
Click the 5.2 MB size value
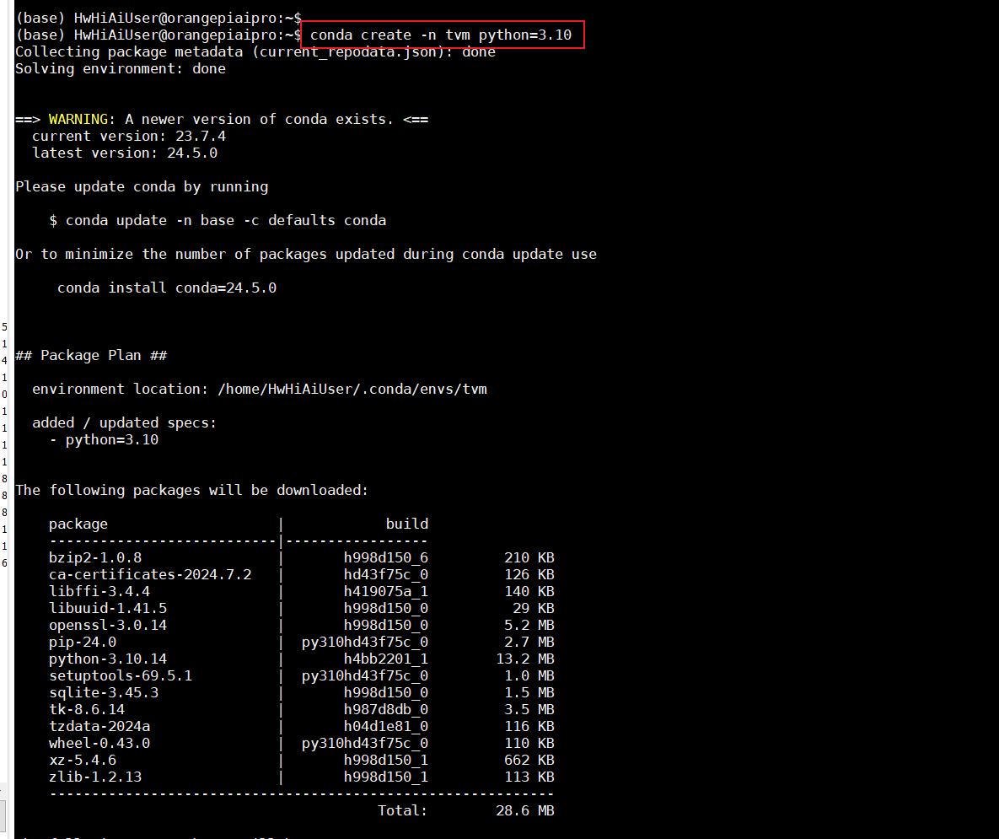point(529,626)
